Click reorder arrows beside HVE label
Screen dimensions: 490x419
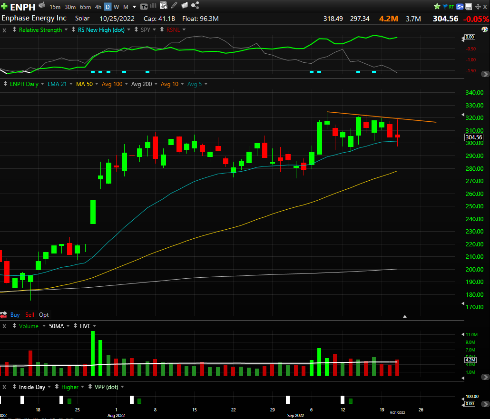75,326
